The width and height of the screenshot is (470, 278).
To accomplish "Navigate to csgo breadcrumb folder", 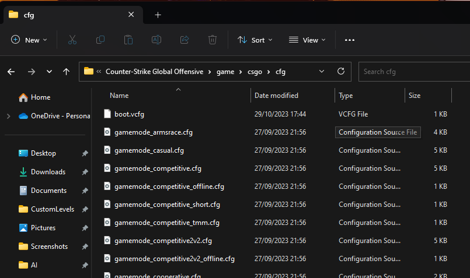I will coord(255,72).
